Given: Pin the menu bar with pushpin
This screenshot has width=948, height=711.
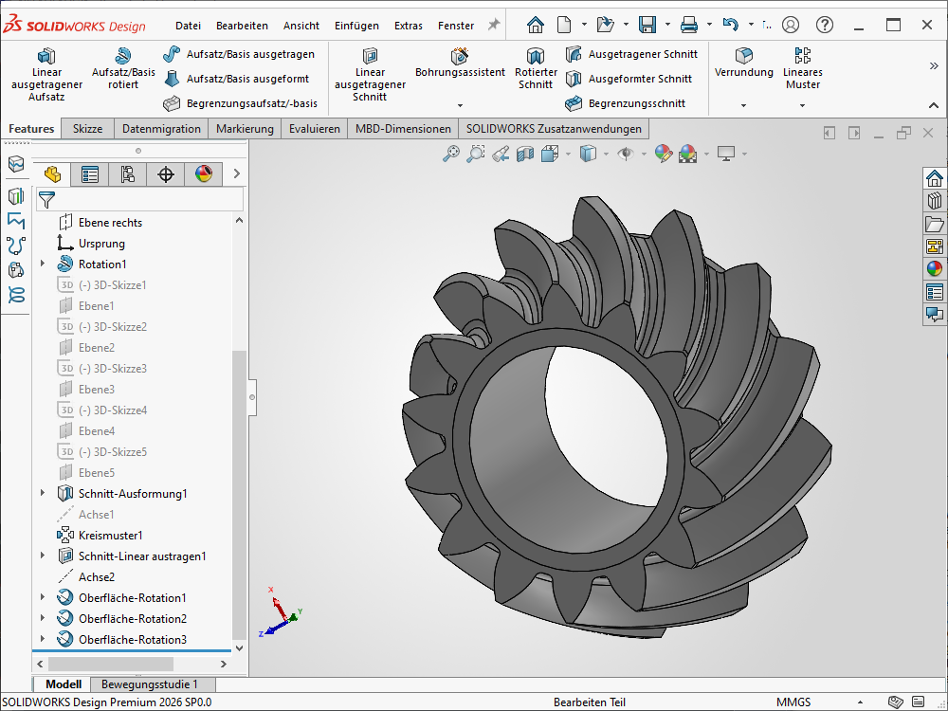Looking at the screenshot, I should [493, 25].
